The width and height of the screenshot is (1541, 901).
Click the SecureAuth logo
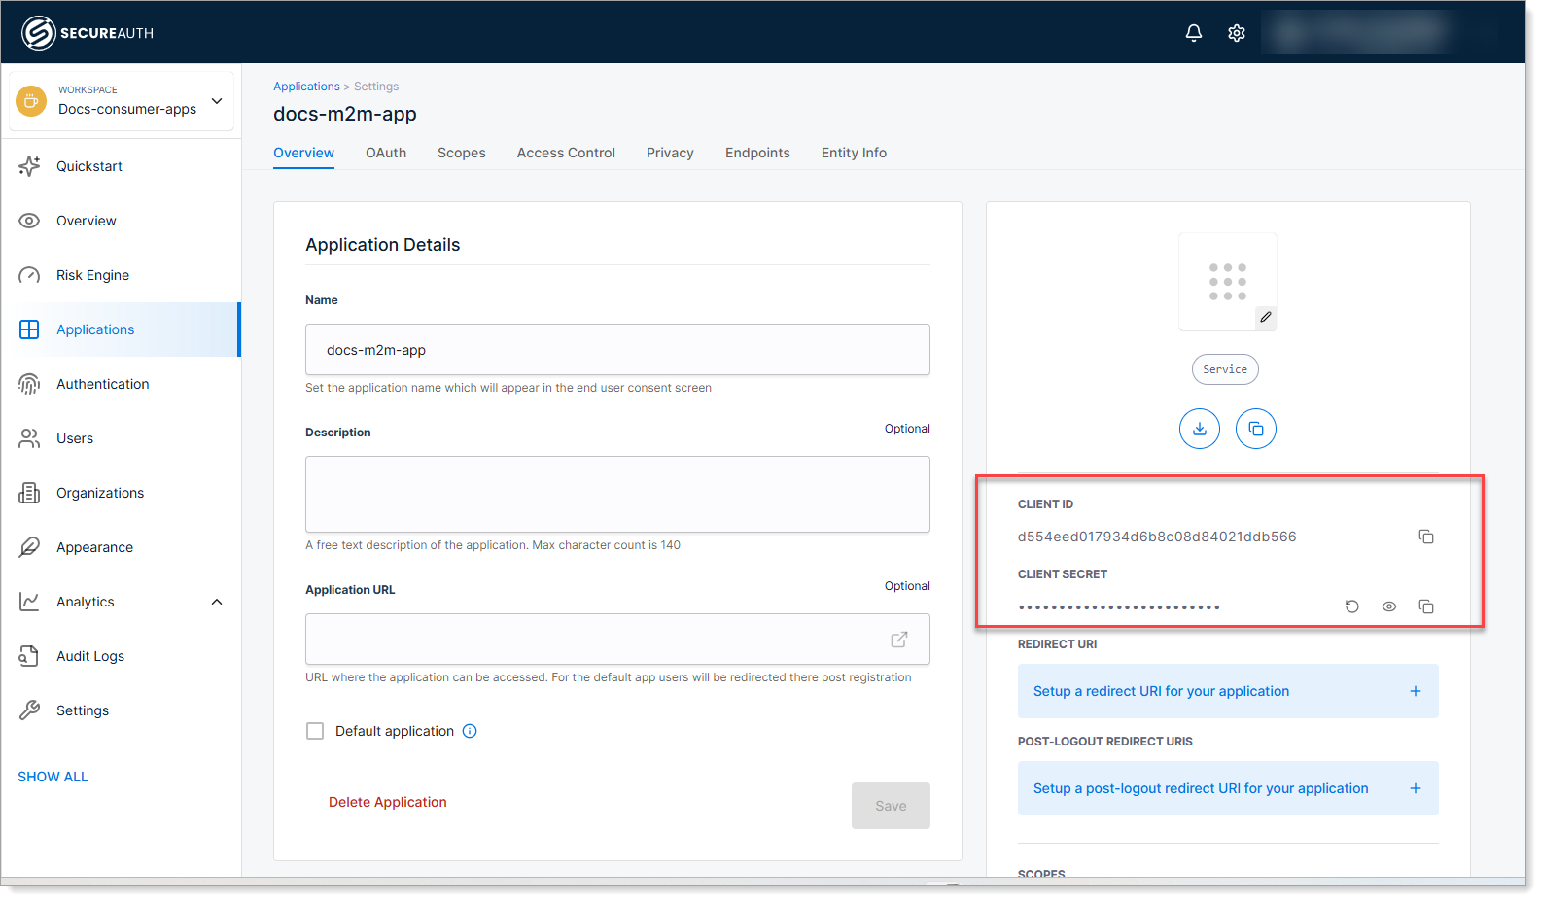88,33
